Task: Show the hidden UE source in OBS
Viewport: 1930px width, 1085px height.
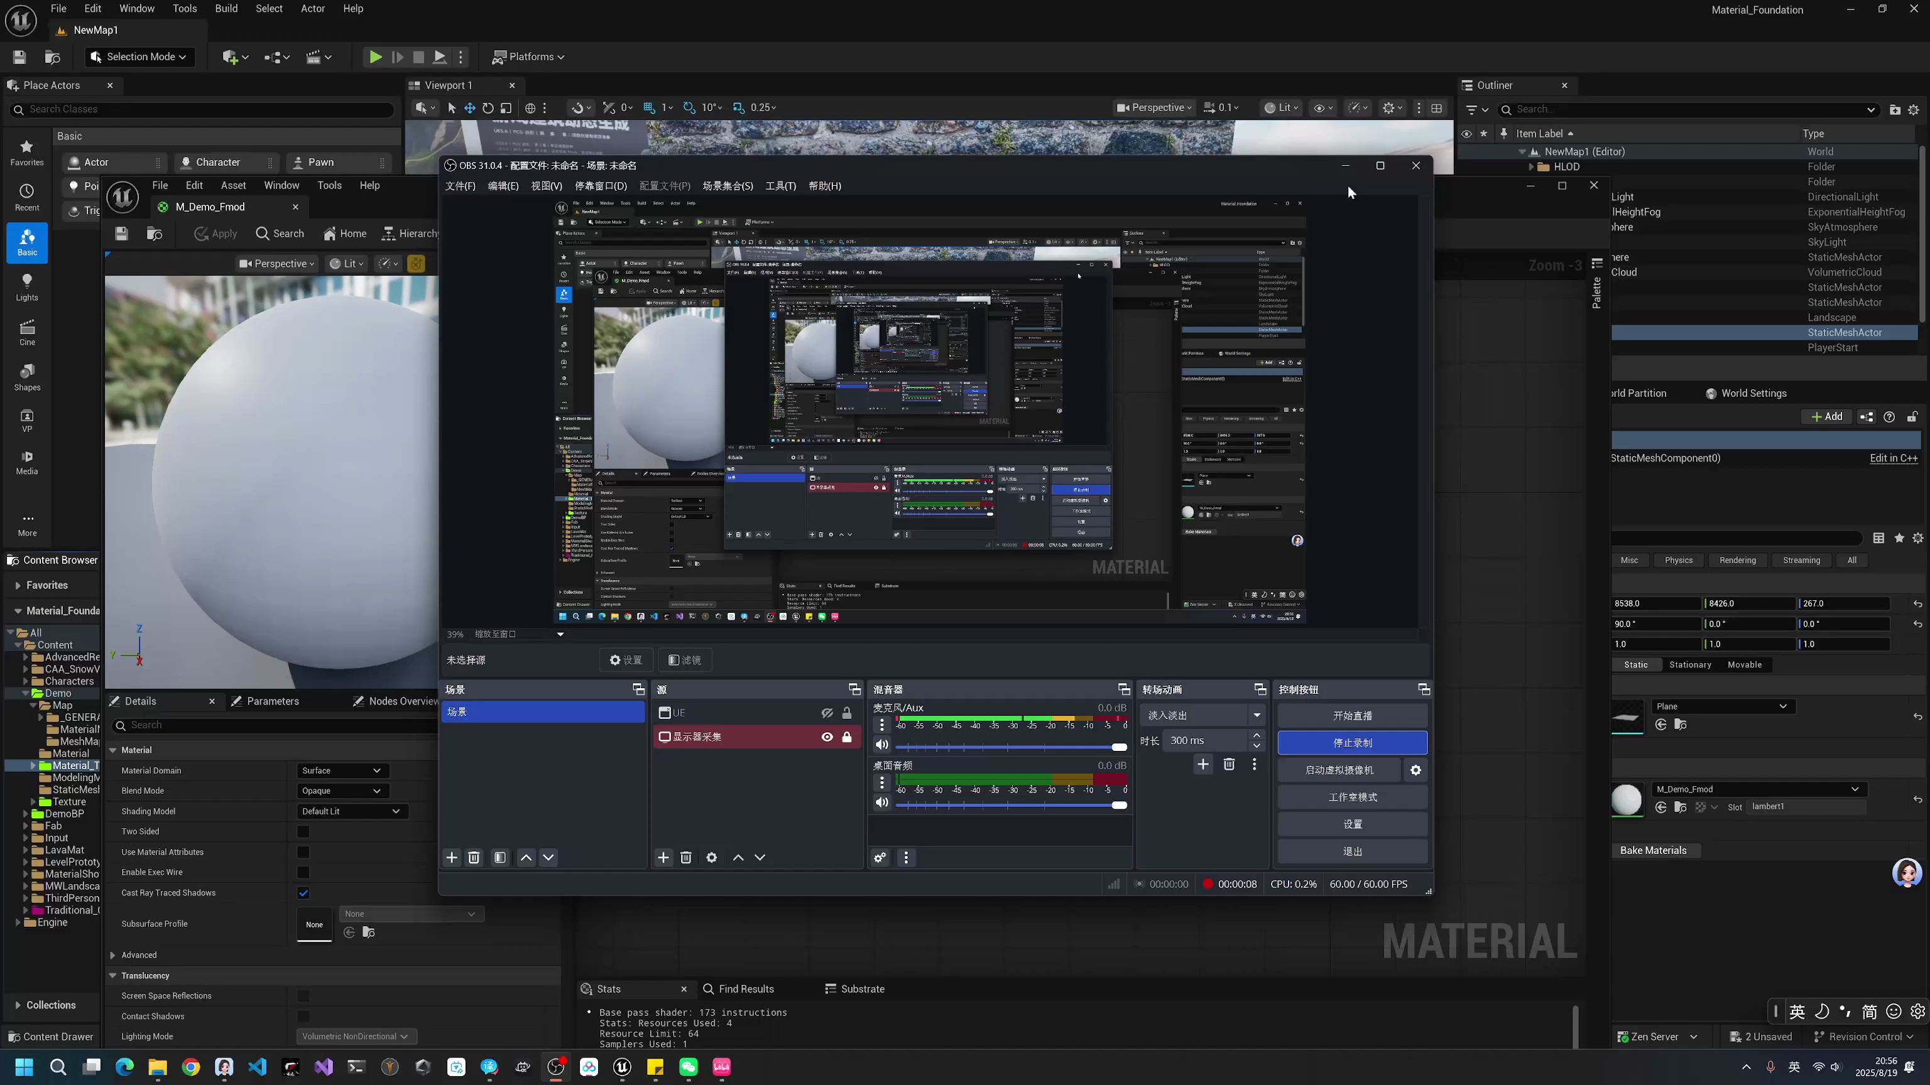Action: 827,713
